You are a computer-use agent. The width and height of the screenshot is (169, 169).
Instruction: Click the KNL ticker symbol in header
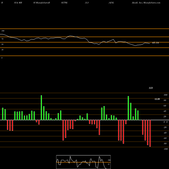click(112, 3)
